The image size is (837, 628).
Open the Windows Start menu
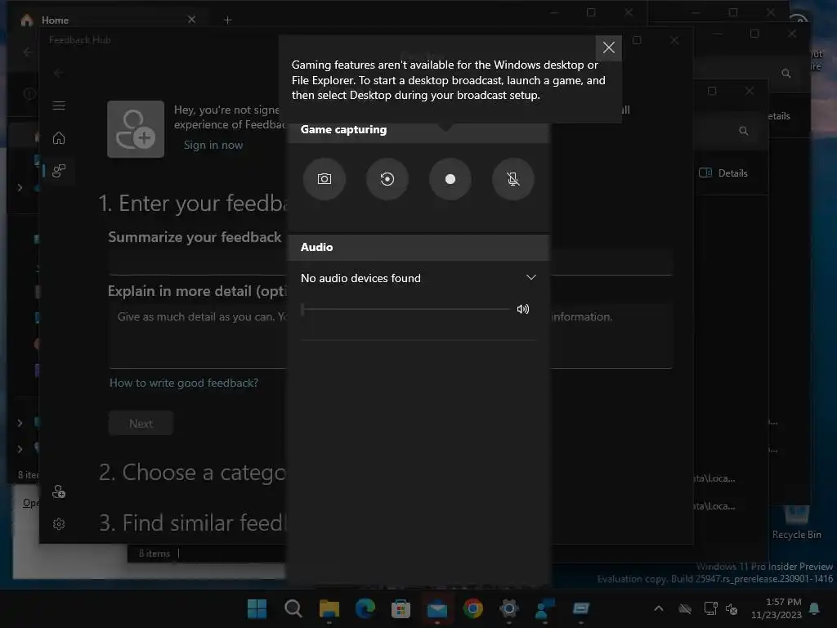257,608
